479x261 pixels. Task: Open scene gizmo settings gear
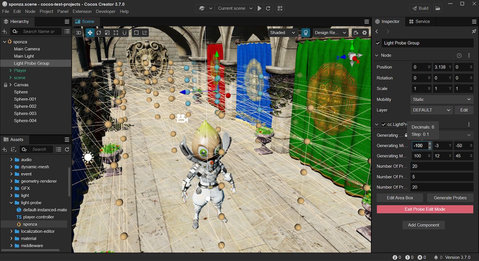coord(364,32)
